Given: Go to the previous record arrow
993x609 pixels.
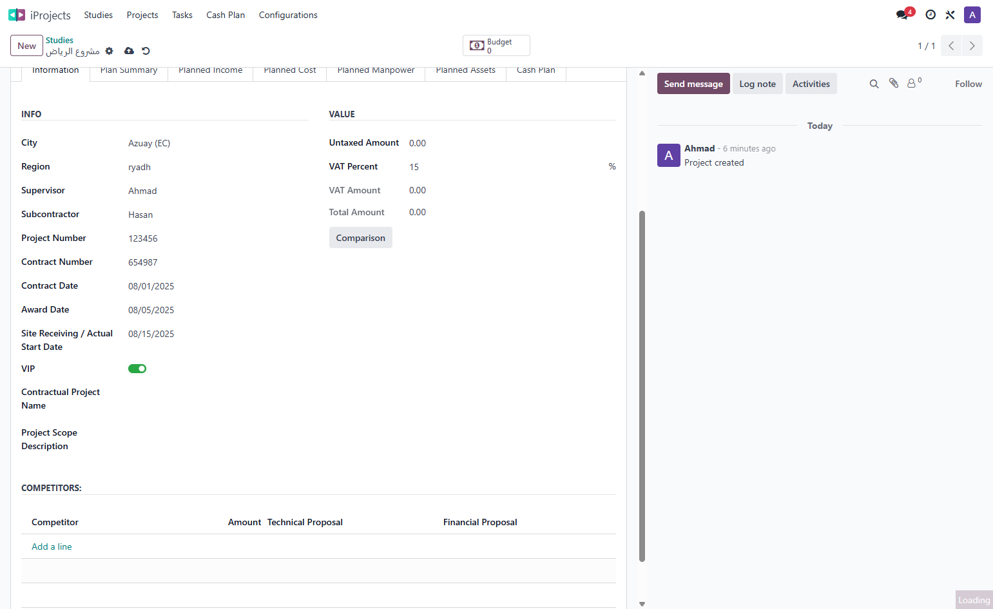Looking at the screenshot, I should point(951,46).
